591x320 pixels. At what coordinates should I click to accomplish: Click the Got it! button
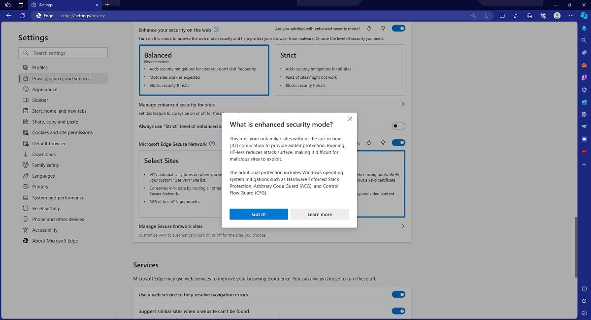click(259, 214)
